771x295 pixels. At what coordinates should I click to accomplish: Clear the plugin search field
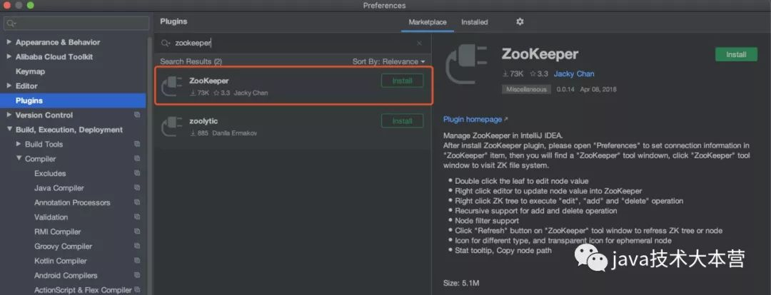coord(419,43)
